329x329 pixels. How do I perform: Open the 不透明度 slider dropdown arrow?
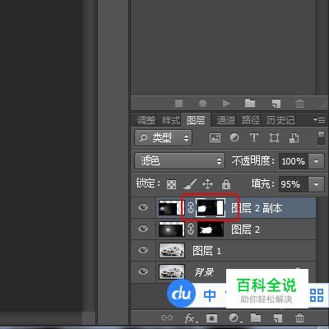coord(316,161)
